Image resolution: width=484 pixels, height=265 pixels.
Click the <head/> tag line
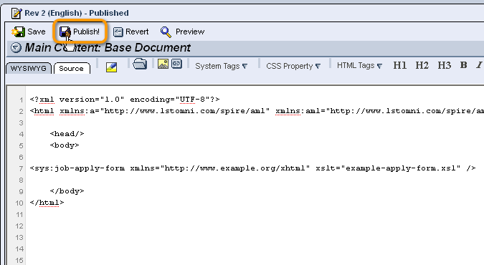[x=67, y=134]
